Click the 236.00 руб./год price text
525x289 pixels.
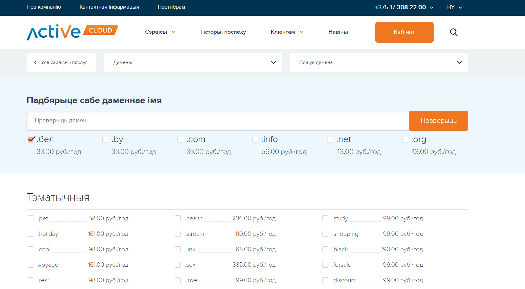point(254,219)
